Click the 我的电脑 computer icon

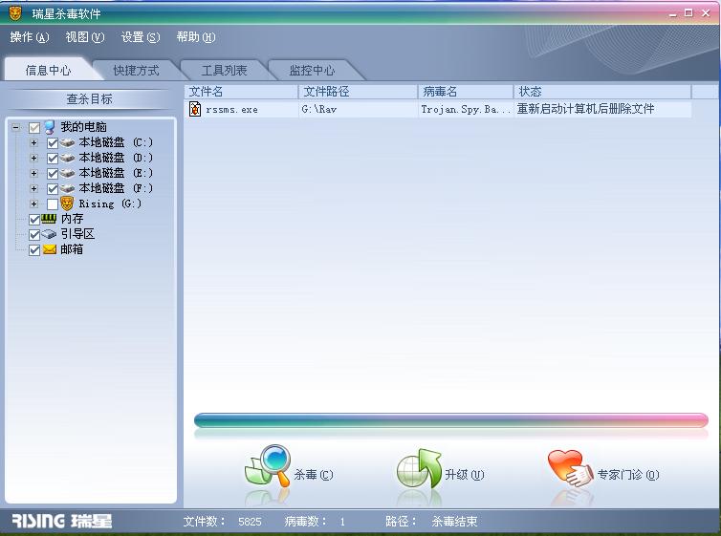pos(50,127)
